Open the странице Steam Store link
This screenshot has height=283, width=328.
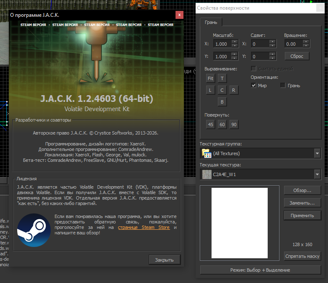point(144,227)
